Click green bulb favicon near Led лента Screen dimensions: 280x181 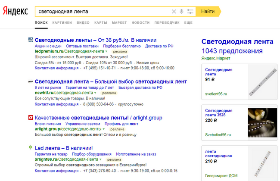(31, 147)
